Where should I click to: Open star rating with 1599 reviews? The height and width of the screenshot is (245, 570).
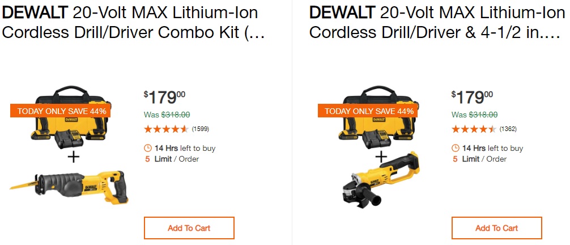pos(166,129)
